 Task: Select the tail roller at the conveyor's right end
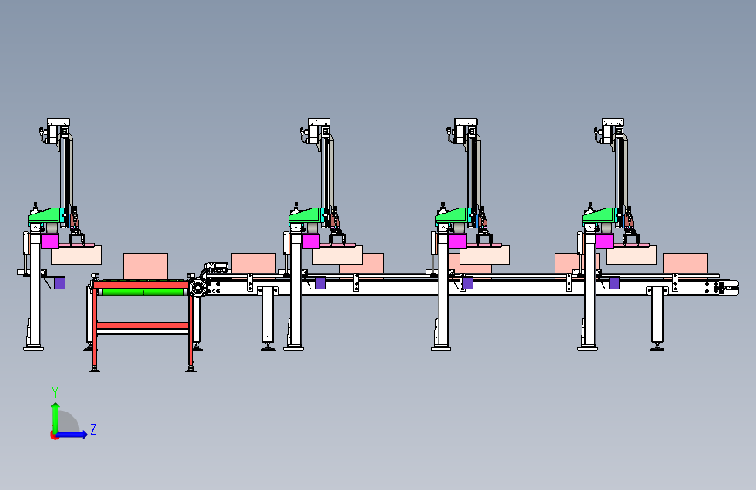click(x=729, y=288)
